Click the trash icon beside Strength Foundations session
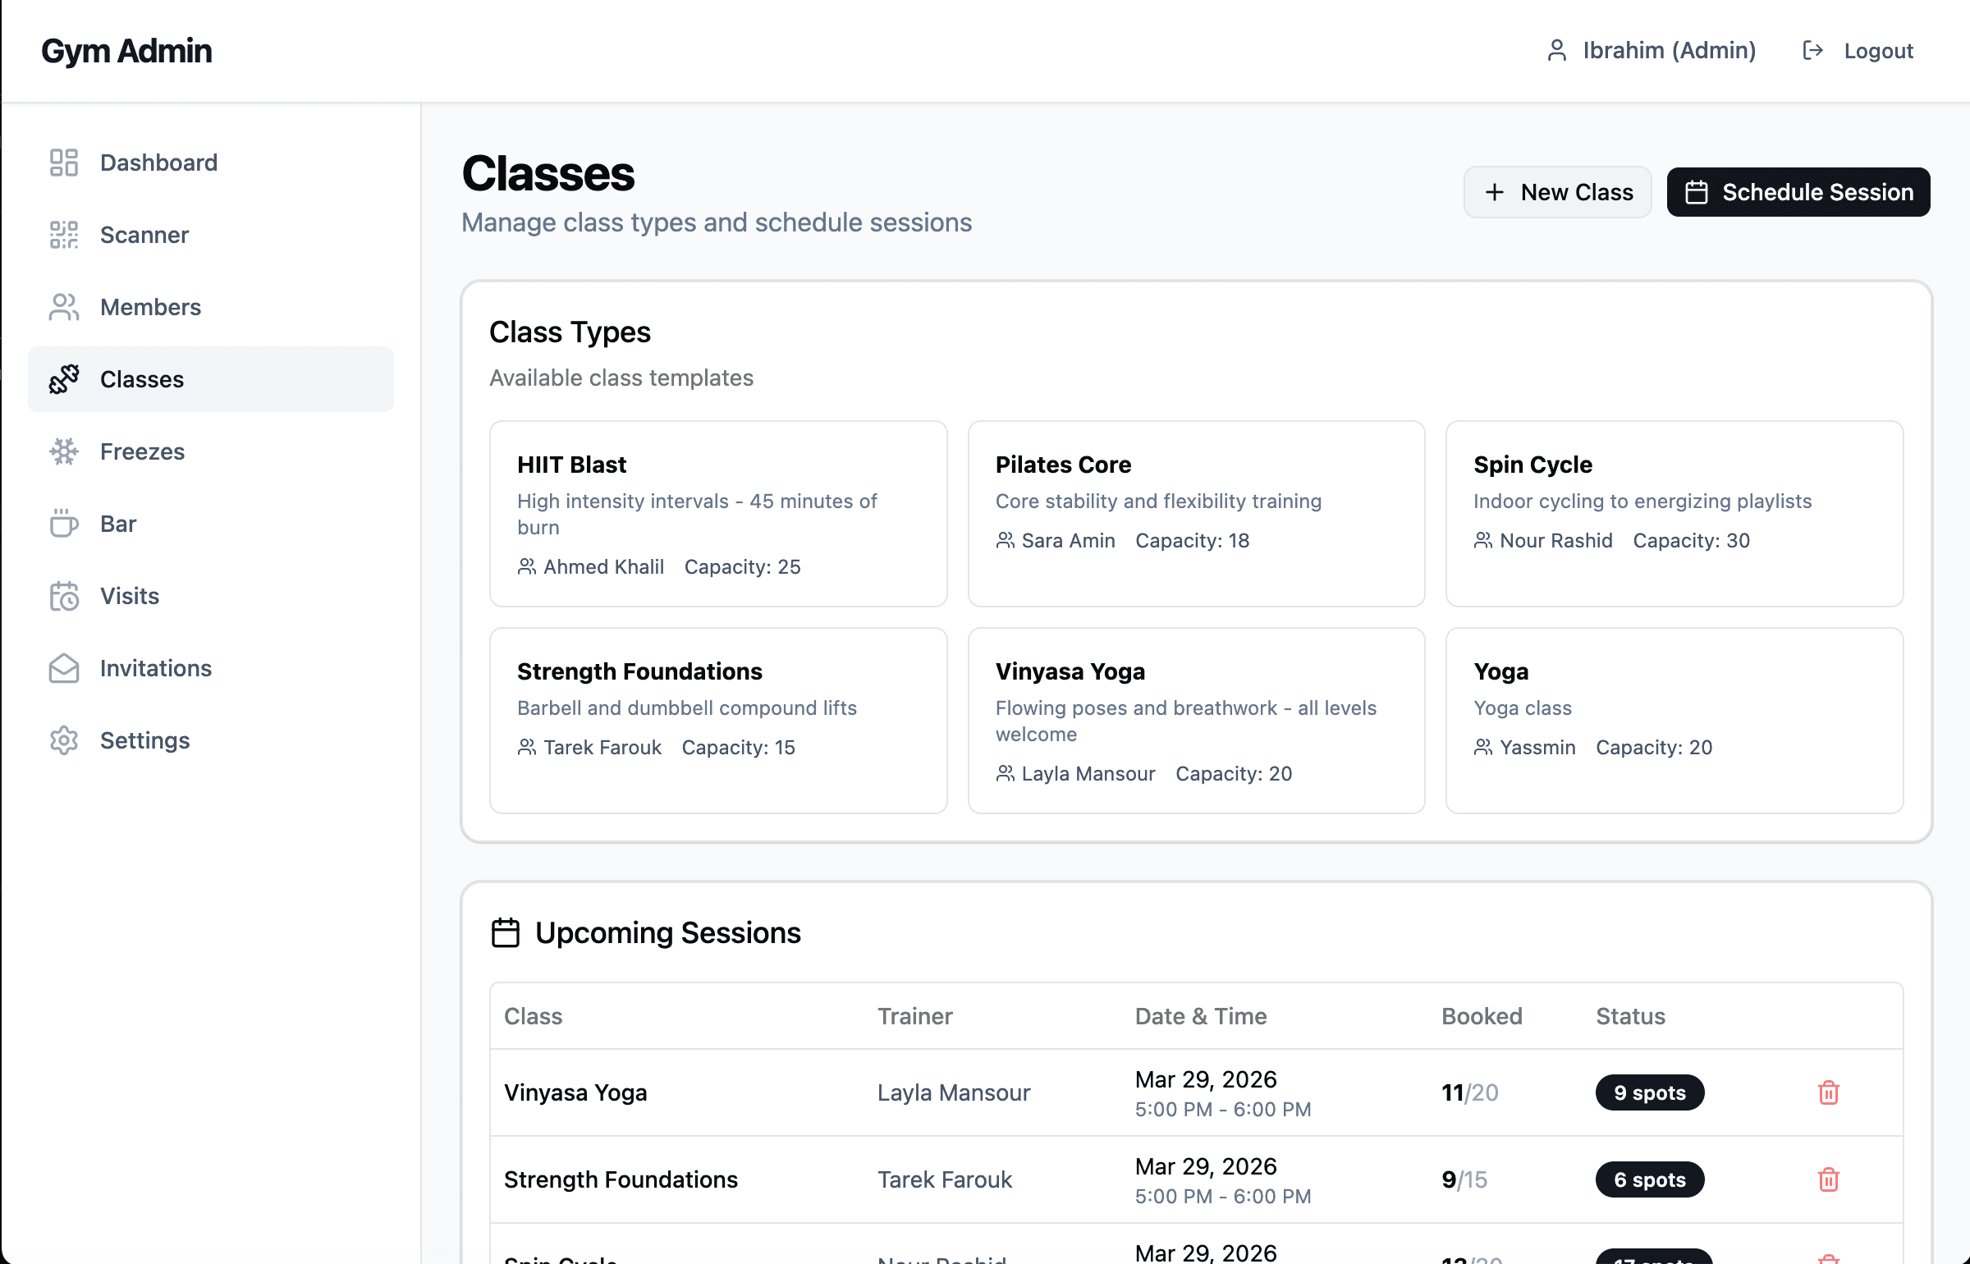The image size is (1970, 1264). tap(1829, 1179)
